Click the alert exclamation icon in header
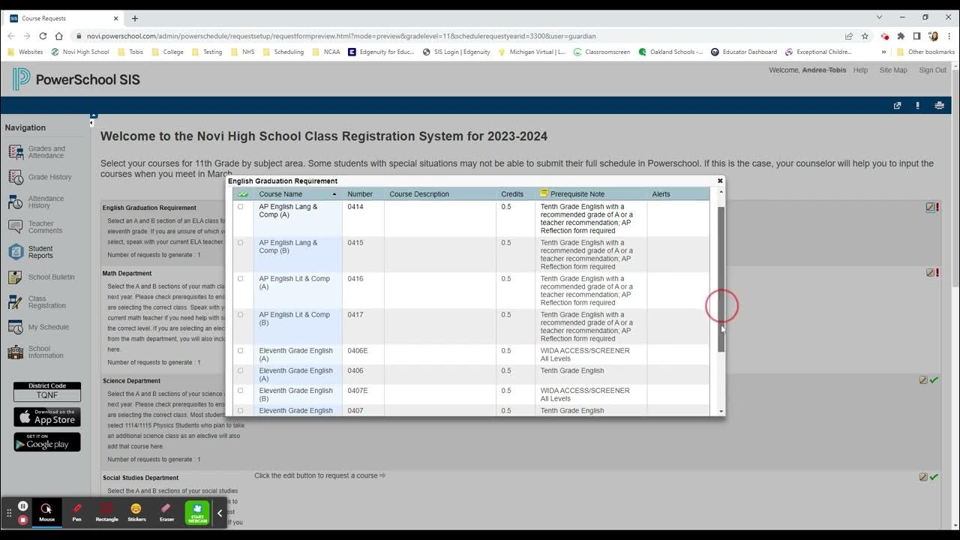 click(x=918, y=106)
